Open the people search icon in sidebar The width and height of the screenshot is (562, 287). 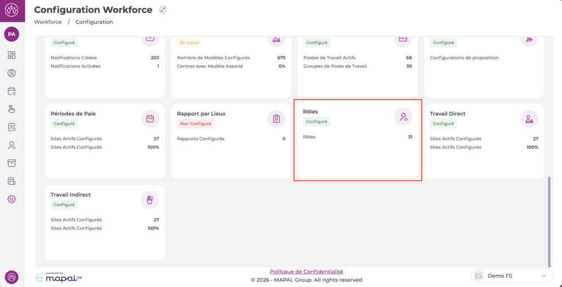pyautogui.click(x=12, y=145)
